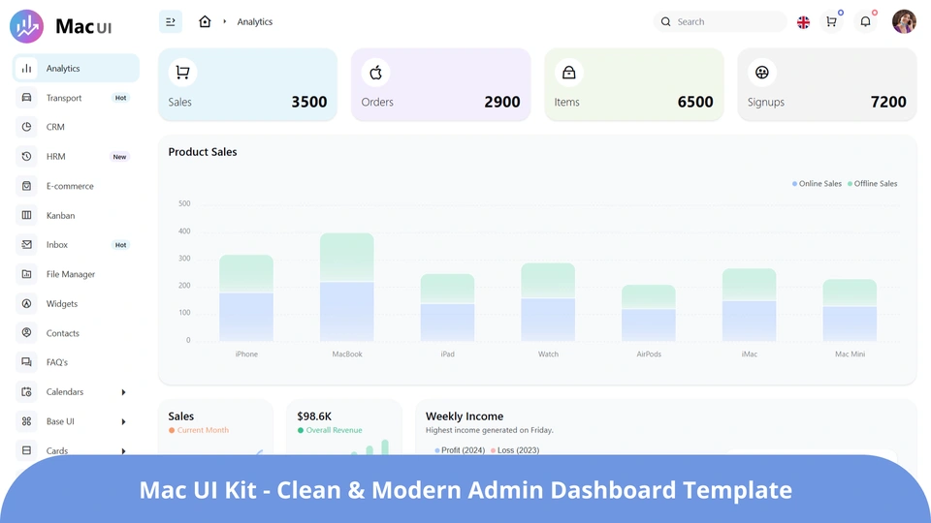Screen dimensions: 931x523
Task: Click the iPhone bar in Product Sales
Action: click(x=246, y=297)
